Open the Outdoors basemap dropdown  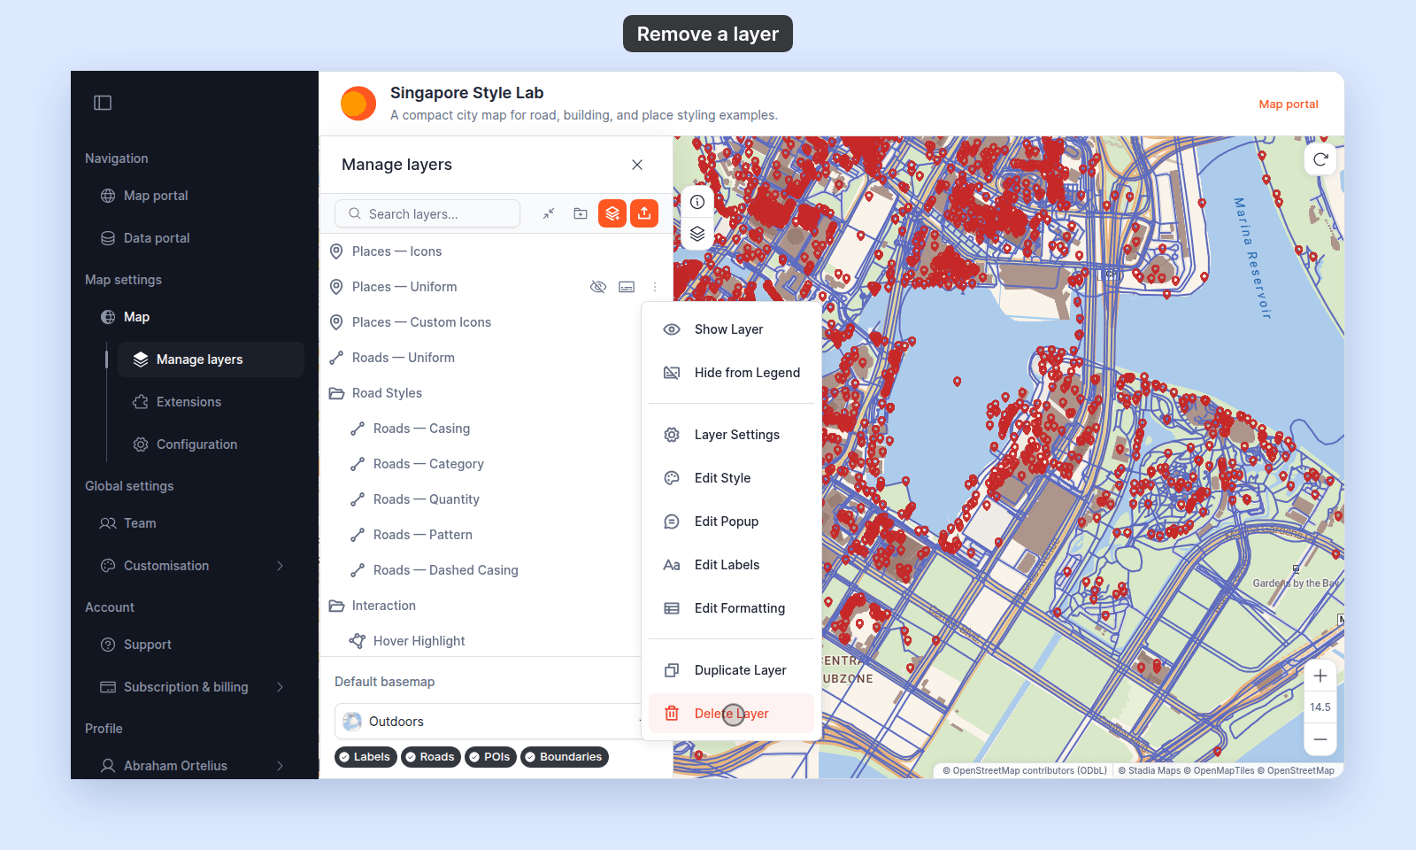[489, 722]
